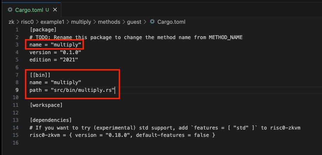Place cursor in the [package] header line
322x155 pixels.
[x=43, y=30]
